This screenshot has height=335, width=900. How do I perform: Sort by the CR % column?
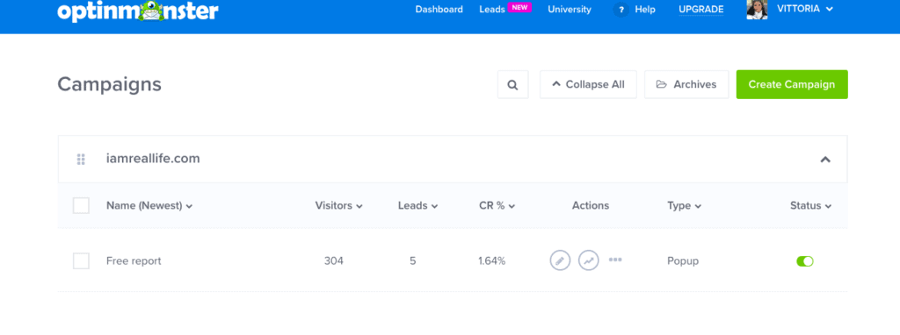(497, 205)
